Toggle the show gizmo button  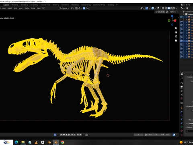coord(147,8)
